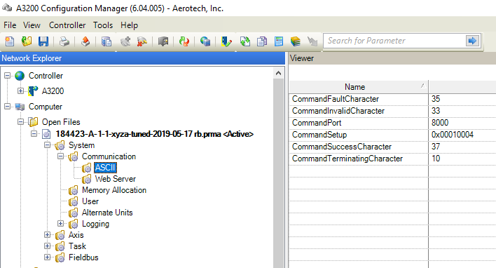Click the parameter file document icon
Viewport: 496px width, 268px height.
coord(46,134)
